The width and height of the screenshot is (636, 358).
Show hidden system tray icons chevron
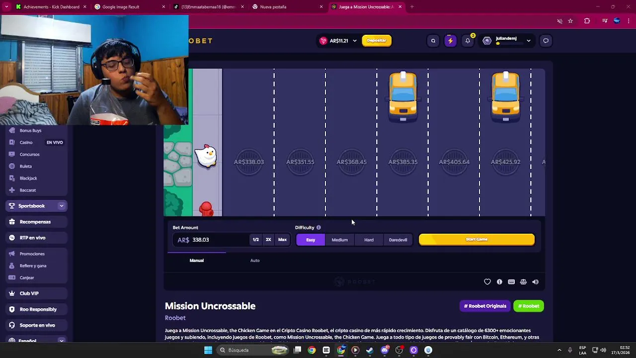(x=559, y=350)
